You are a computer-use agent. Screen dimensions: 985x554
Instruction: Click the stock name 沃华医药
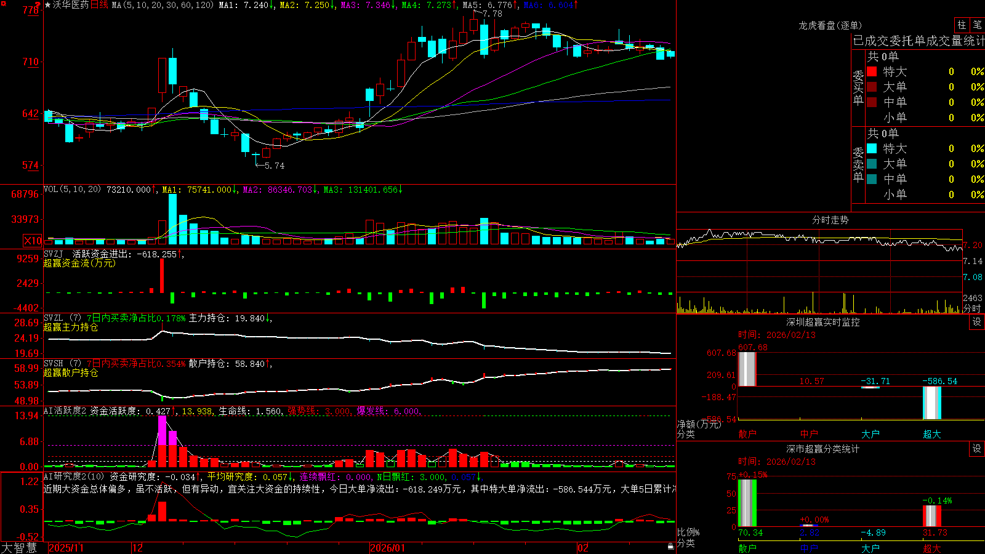click(71, 5)
